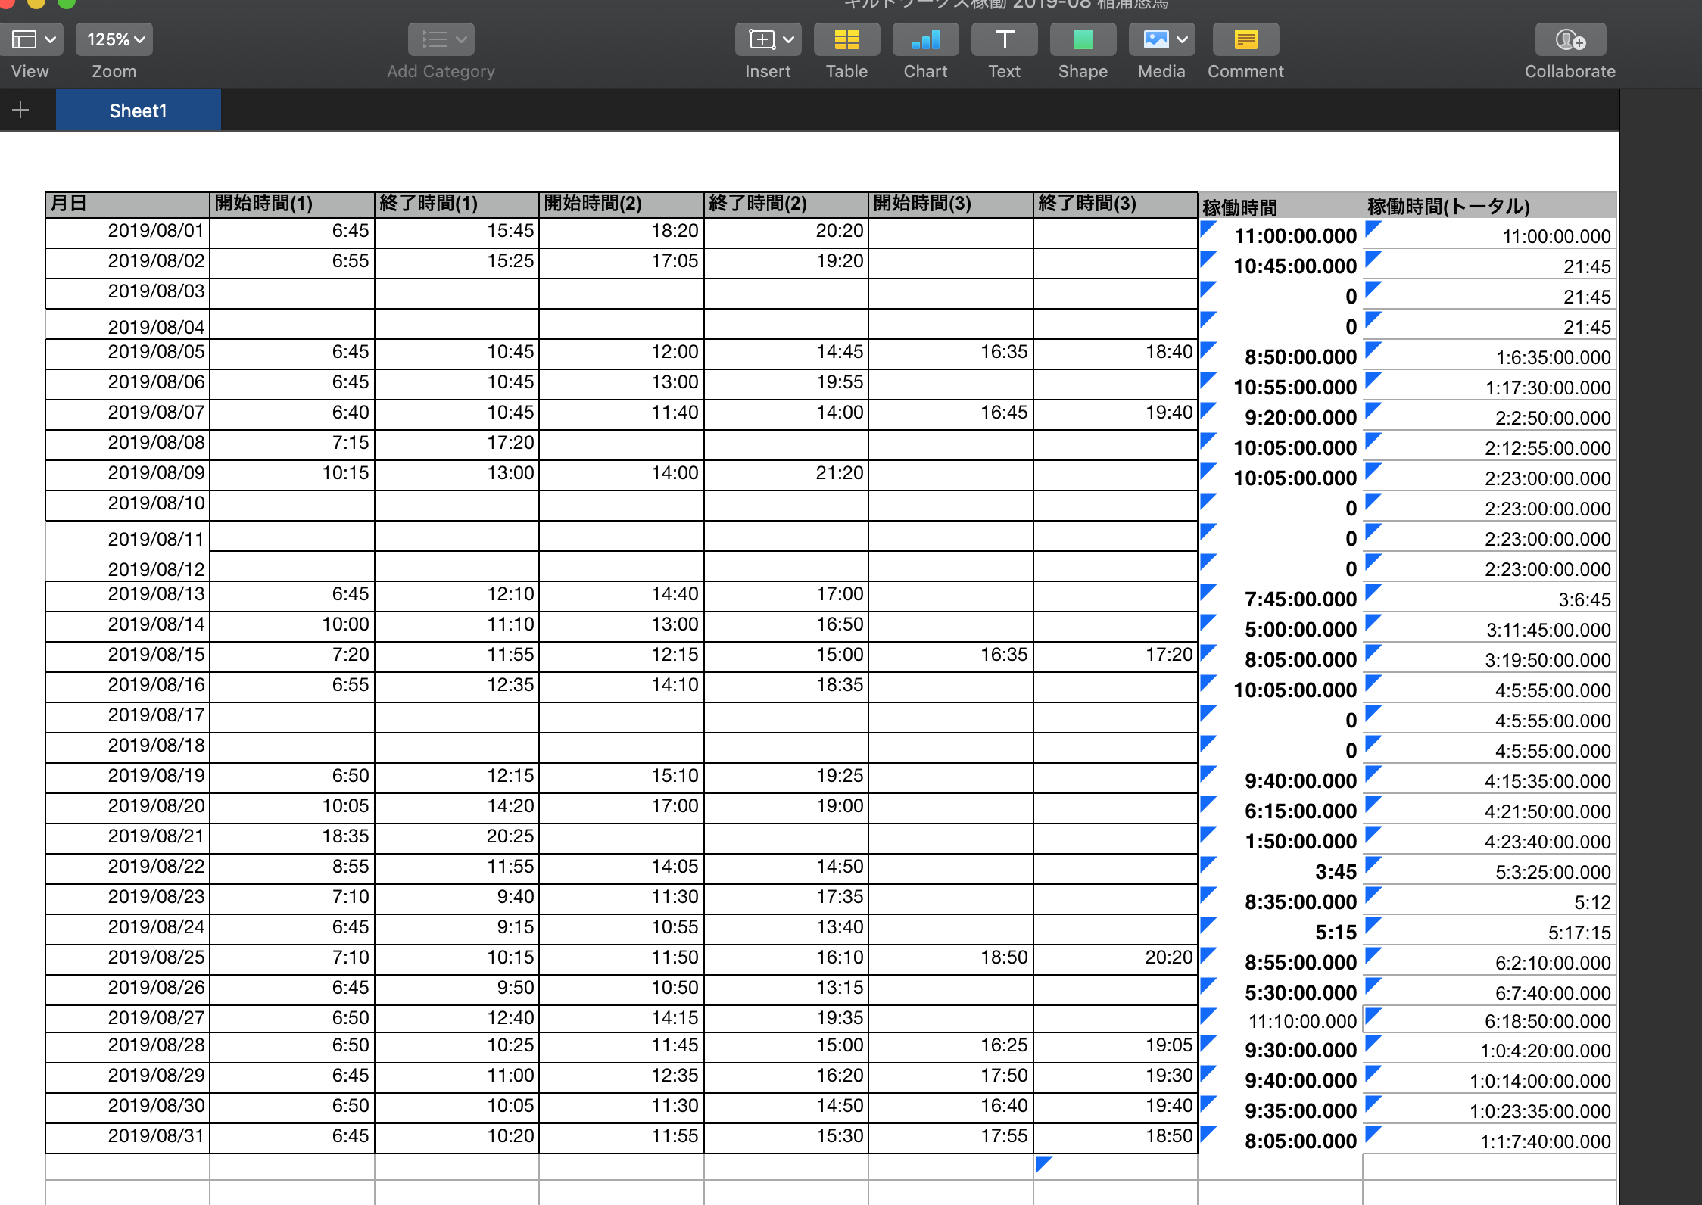Open the Collaborate icon
Viewport: 1702px width, 1205px height.
pos(1570,39)
